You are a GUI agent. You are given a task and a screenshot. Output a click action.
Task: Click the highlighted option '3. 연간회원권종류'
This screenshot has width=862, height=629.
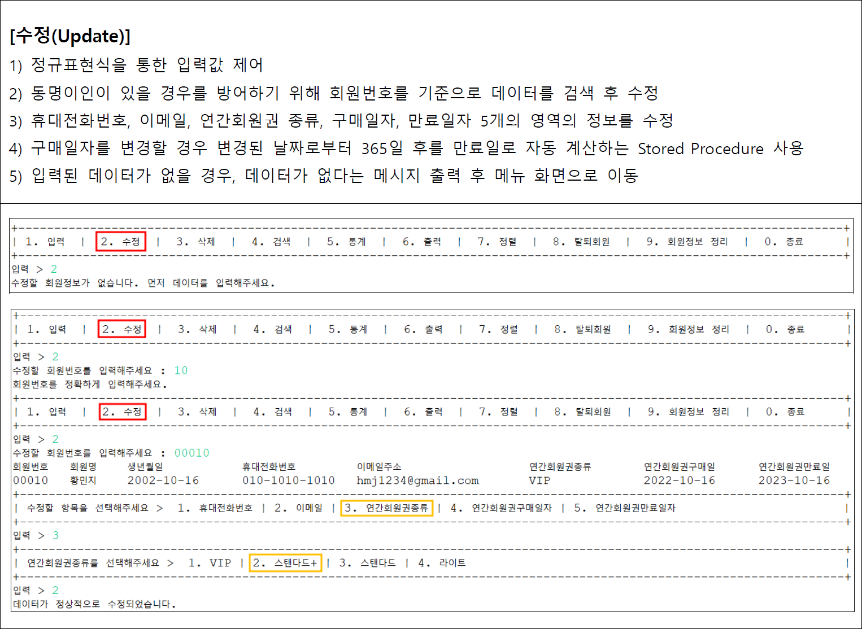pyautogui.click(x=386, y=508)
